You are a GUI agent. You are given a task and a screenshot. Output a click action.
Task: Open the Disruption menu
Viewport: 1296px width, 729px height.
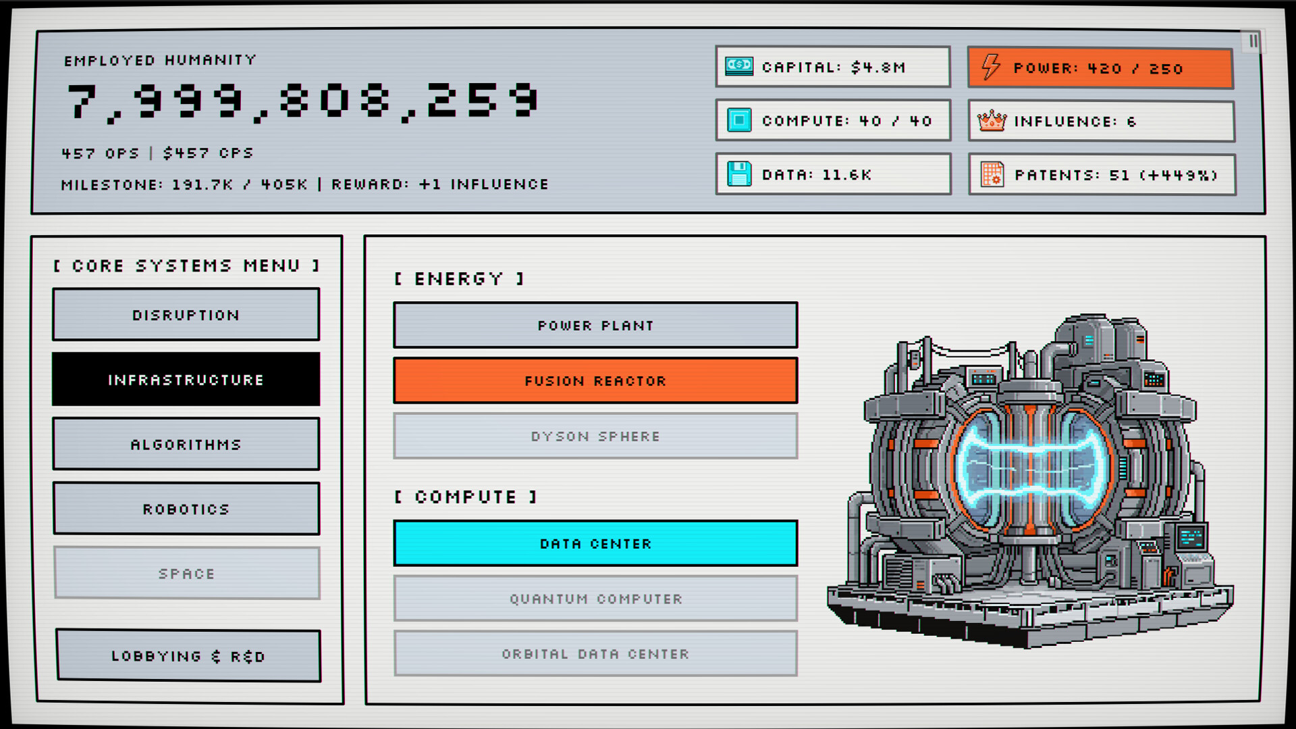186,315
